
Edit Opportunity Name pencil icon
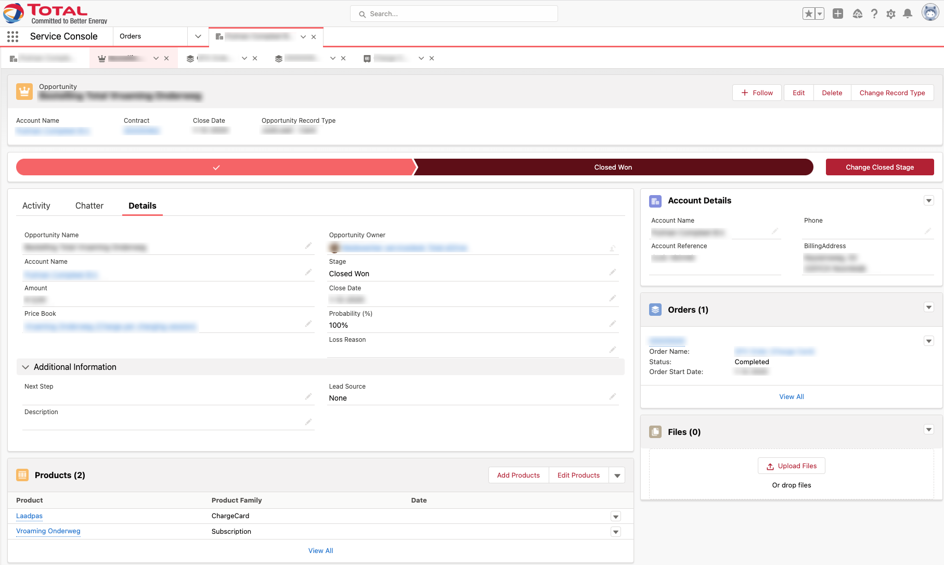308,246
